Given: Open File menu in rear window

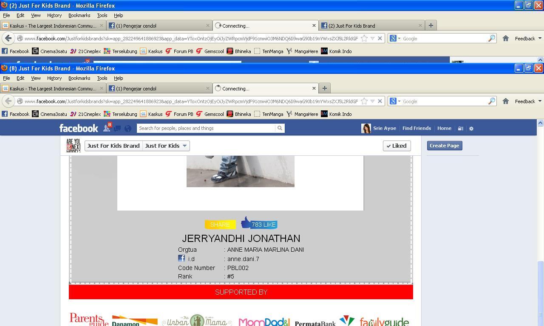Looking at the screenshot, I should pyautogui.click(x=6, y=15).
